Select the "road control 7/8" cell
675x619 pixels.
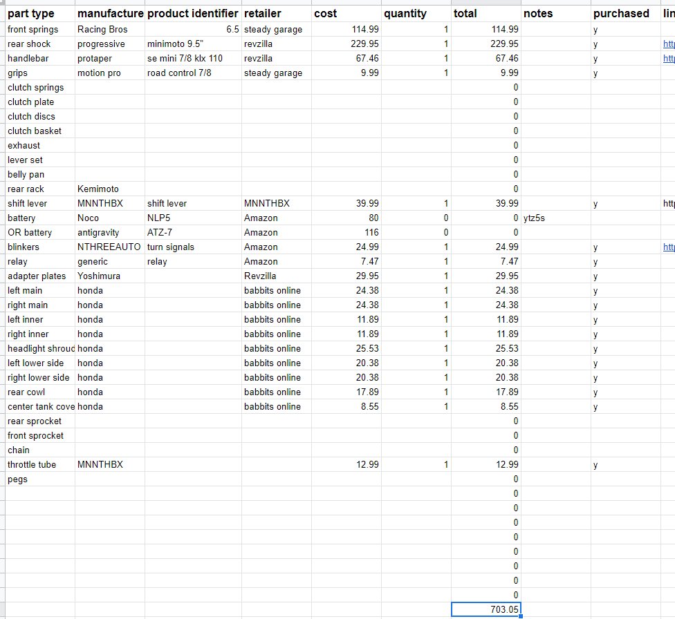point(193,73)
